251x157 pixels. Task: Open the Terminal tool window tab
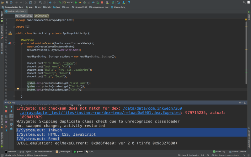pyautogui.click(x=10, y=151)
